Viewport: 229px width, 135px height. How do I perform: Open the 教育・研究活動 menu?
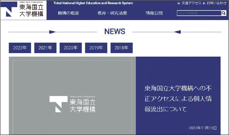tap(112, 13)
